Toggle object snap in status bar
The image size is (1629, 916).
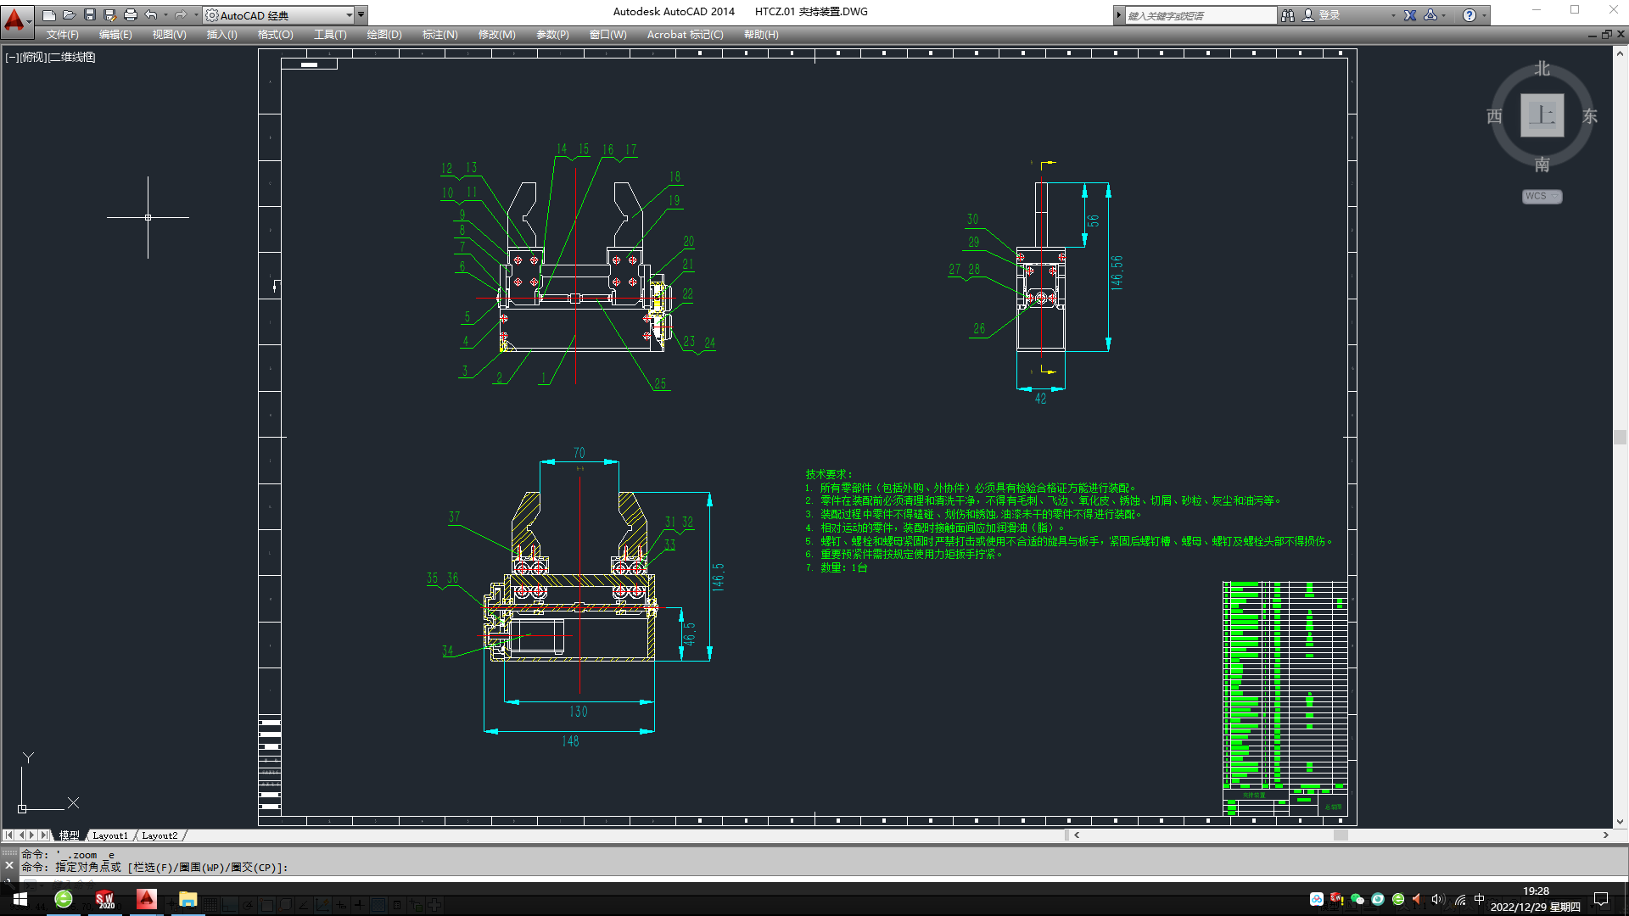[267, 905]
